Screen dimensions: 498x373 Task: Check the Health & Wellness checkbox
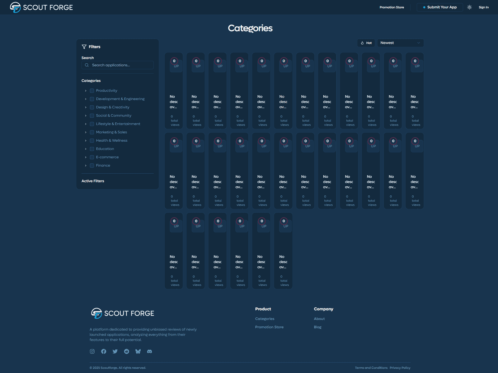[x=92, y=141]
